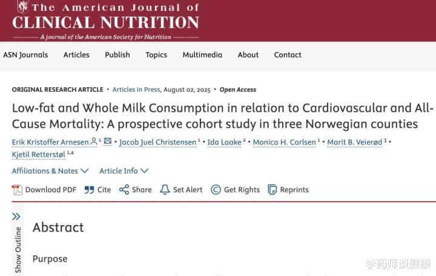Image resolution: width=436 pixels, height=276 pixels.
Task: Expand Affiliations & Notes section
Action: [x=50, y=171]
